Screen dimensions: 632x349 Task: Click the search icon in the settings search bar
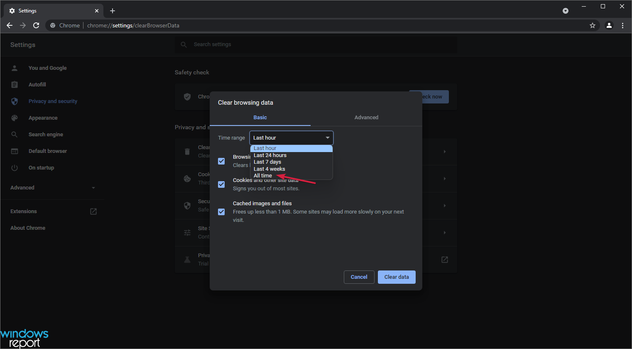pos(184,44)
